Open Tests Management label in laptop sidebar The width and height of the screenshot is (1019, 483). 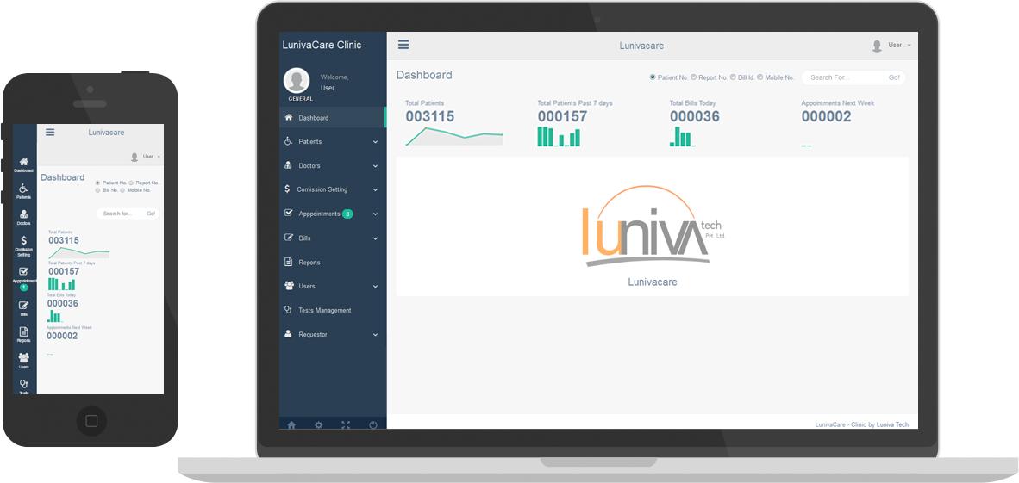point(324,310)
